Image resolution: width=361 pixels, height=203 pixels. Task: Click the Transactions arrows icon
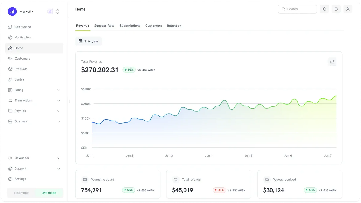pos(10,100)
